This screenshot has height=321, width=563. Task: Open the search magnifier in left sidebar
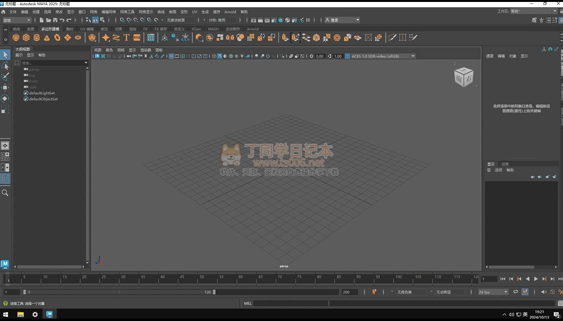(5, 193)
